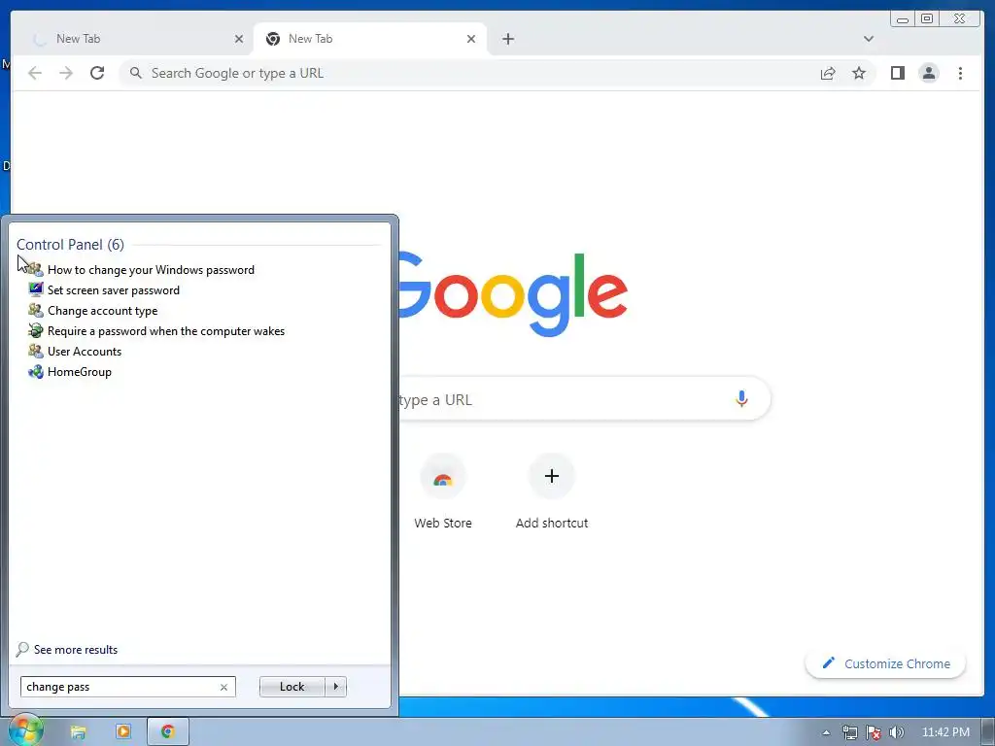Close the active second New Tab
Viewport: 995px width, 746px height.
(x=471, y=39)
